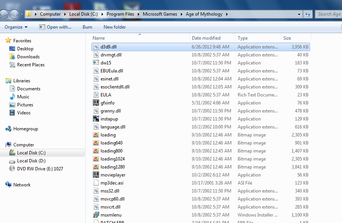
Task: Select the granny.dll file name
Action: pyautogui.click(x=110, y=111)
